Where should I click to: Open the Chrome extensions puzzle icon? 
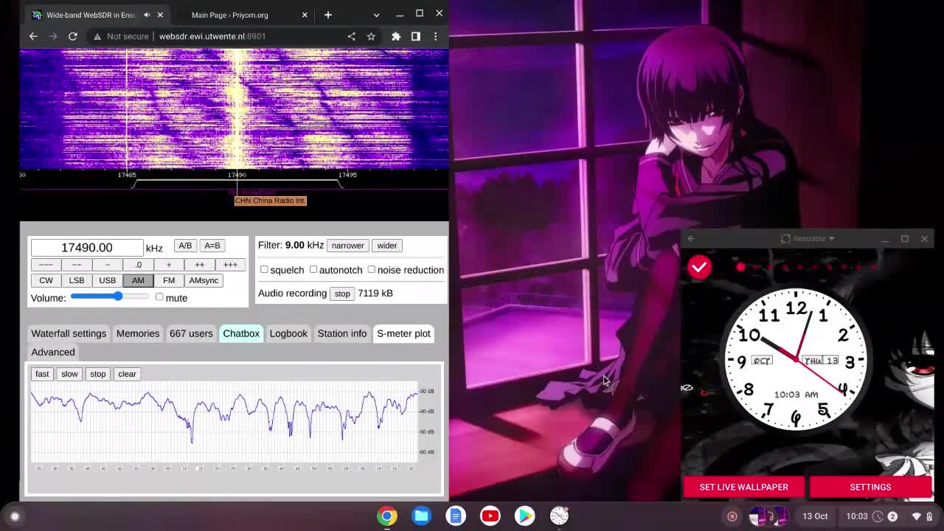(x=396, y=36)
